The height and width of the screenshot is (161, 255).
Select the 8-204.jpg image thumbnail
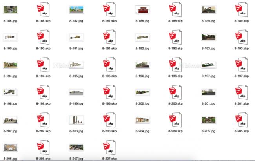click(x=141, y=120)
